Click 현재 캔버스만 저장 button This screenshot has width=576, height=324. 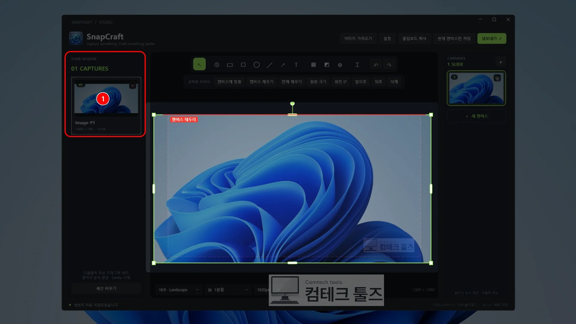coord(454,38)
